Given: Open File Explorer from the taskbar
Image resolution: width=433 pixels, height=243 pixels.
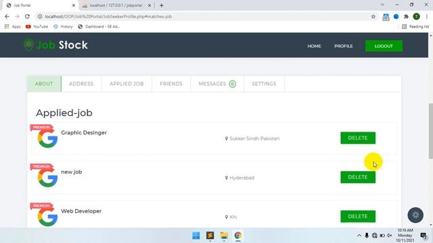Looking at the screenshot, I should pyautogui.click(x=224, y=236).
